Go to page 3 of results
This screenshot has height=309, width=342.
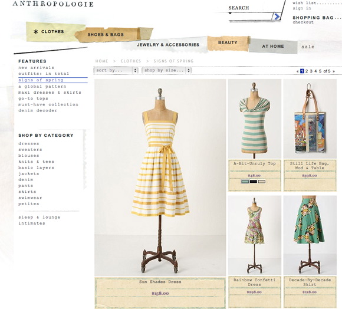tap(311, 71)
